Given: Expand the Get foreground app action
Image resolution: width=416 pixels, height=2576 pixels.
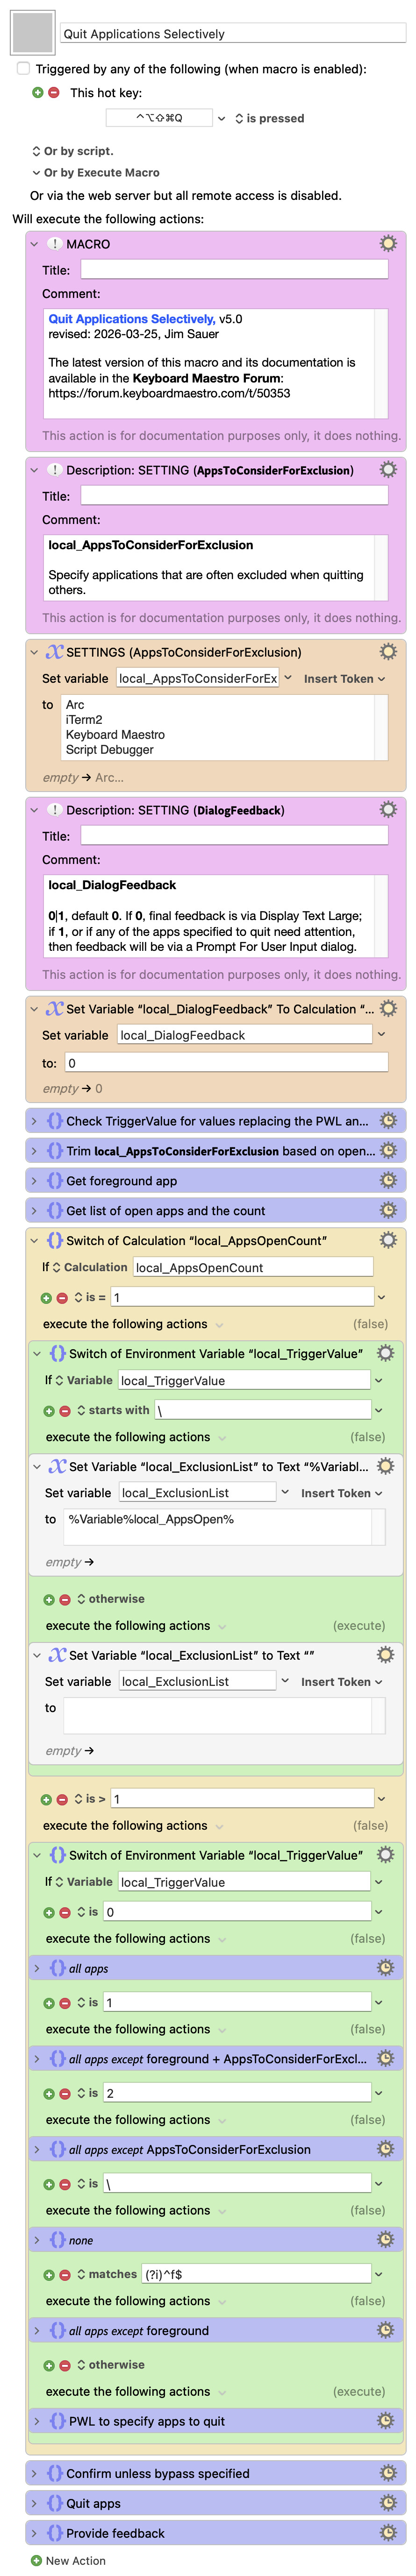Looking at the screenshot, I should pyautogui.click(x=35, y=1181).
